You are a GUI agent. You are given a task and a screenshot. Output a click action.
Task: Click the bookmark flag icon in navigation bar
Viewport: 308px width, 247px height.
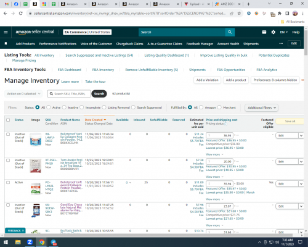[6, 43]
